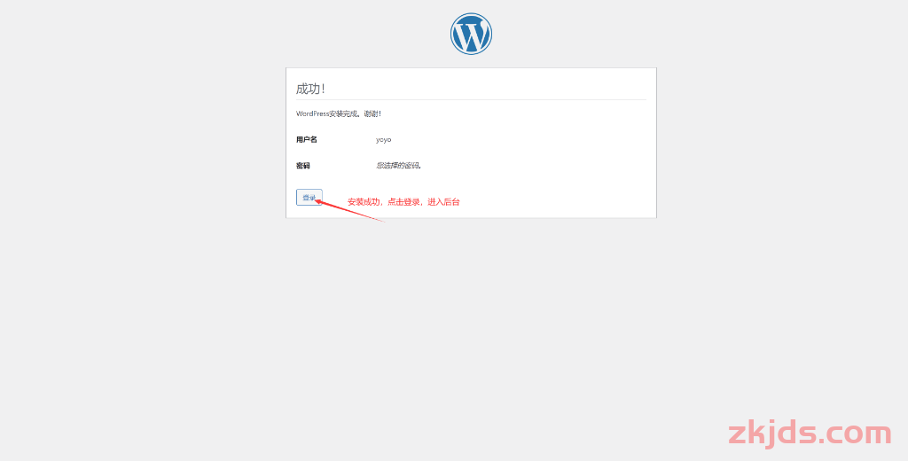Click the 您选择的密码 password note

click(x=399, y=166)
